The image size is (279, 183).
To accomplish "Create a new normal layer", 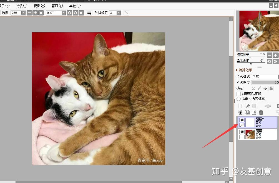I will (x=240, y=106).
